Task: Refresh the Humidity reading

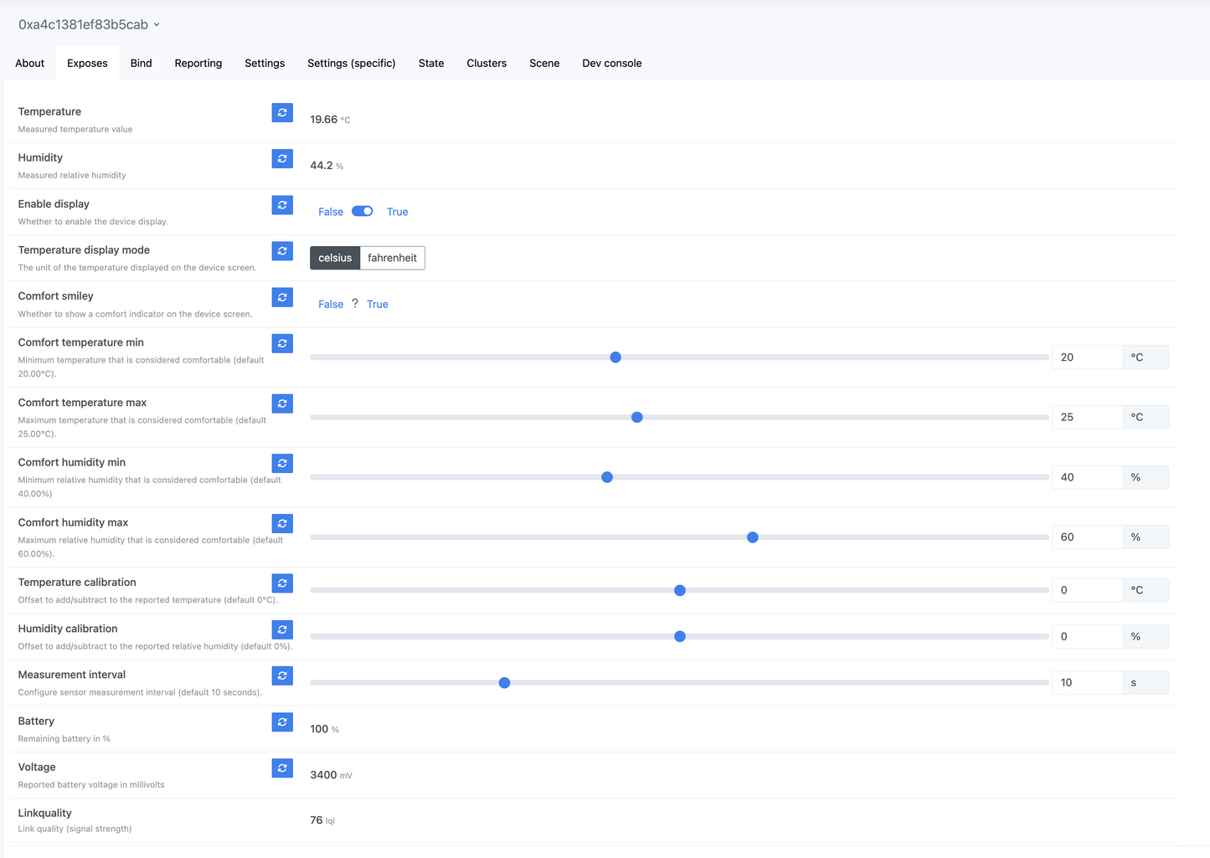Action: coord(282,158)
